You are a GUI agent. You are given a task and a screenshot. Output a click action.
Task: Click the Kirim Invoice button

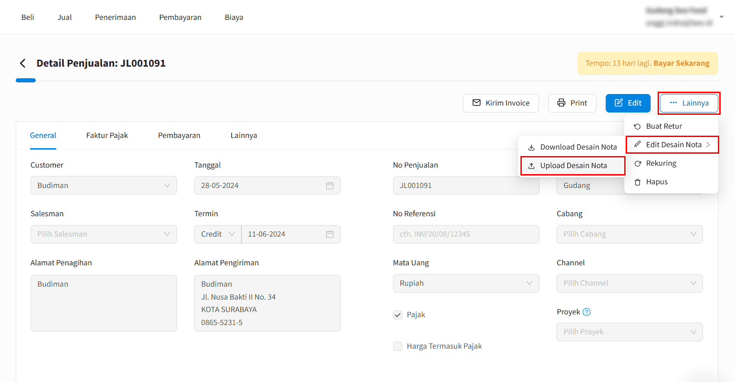(501, 103)
